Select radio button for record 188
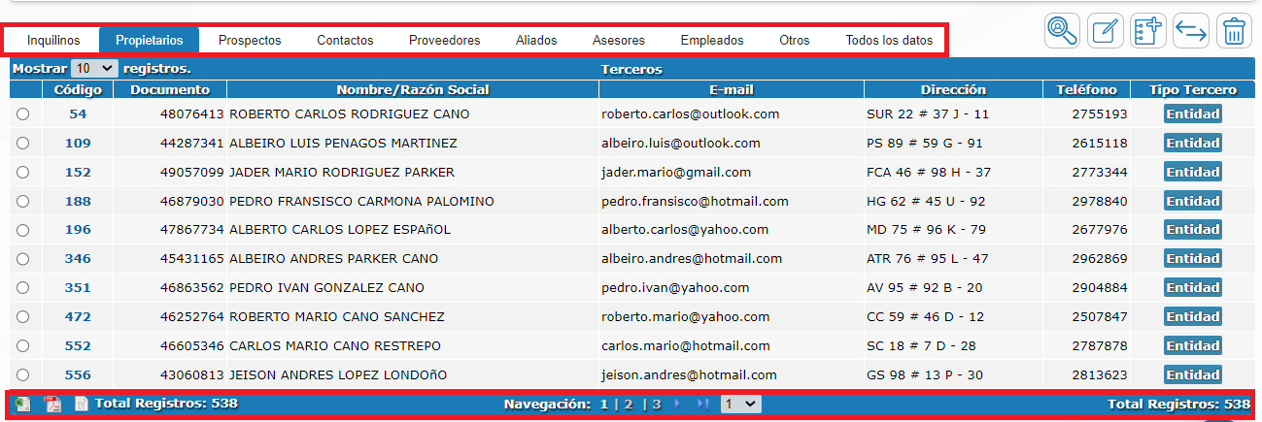The image size is (1262, 422). (x=23, y=202)
